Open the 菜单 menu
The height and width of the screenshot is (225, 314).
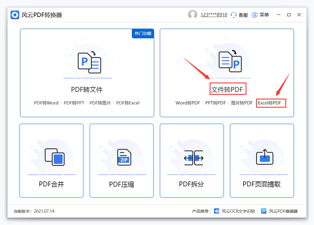(260, 15)
